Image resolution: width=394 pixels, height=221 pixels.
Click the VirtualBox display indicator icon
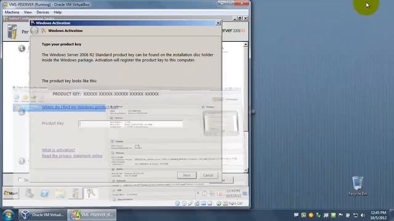209,203
